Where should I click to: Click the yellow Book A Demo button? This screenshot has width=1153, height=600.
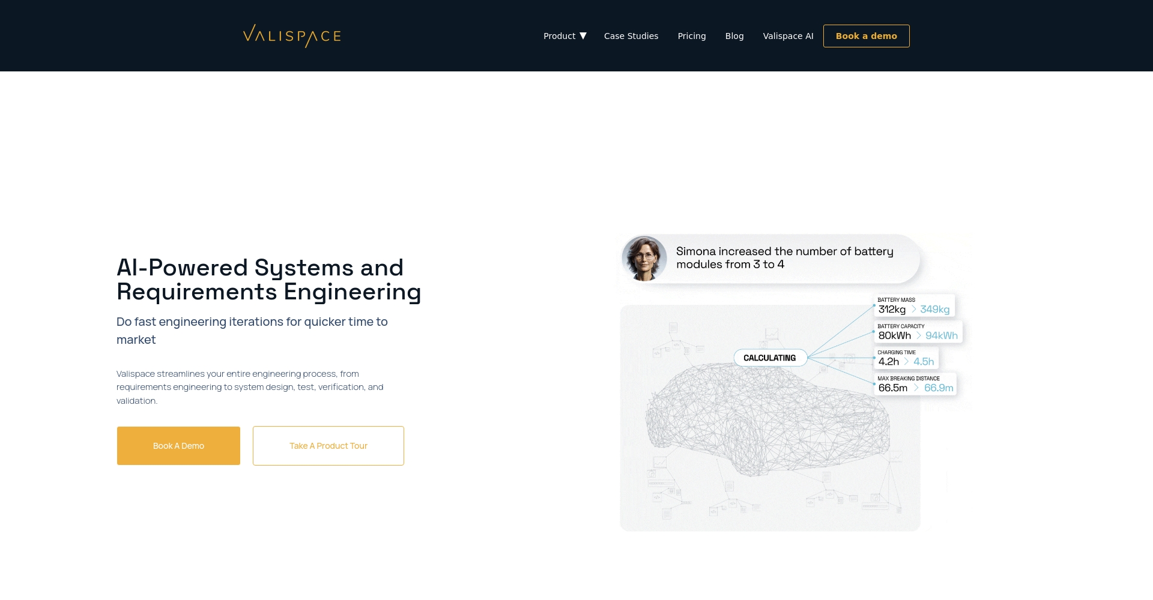[178, 446]
